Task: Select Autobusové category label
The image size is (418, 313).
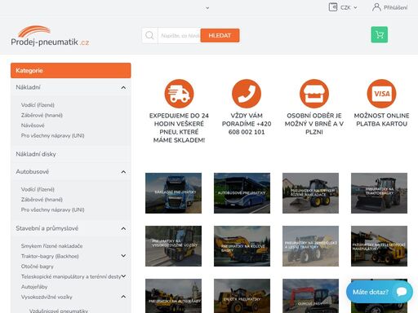Action: [33, 172]
